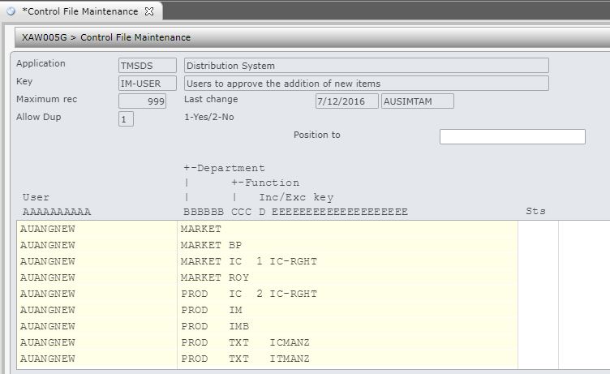This screenshot has width=610, height=374.
Task: Select the Application field showing TMSDS
Action: point(148,66)
